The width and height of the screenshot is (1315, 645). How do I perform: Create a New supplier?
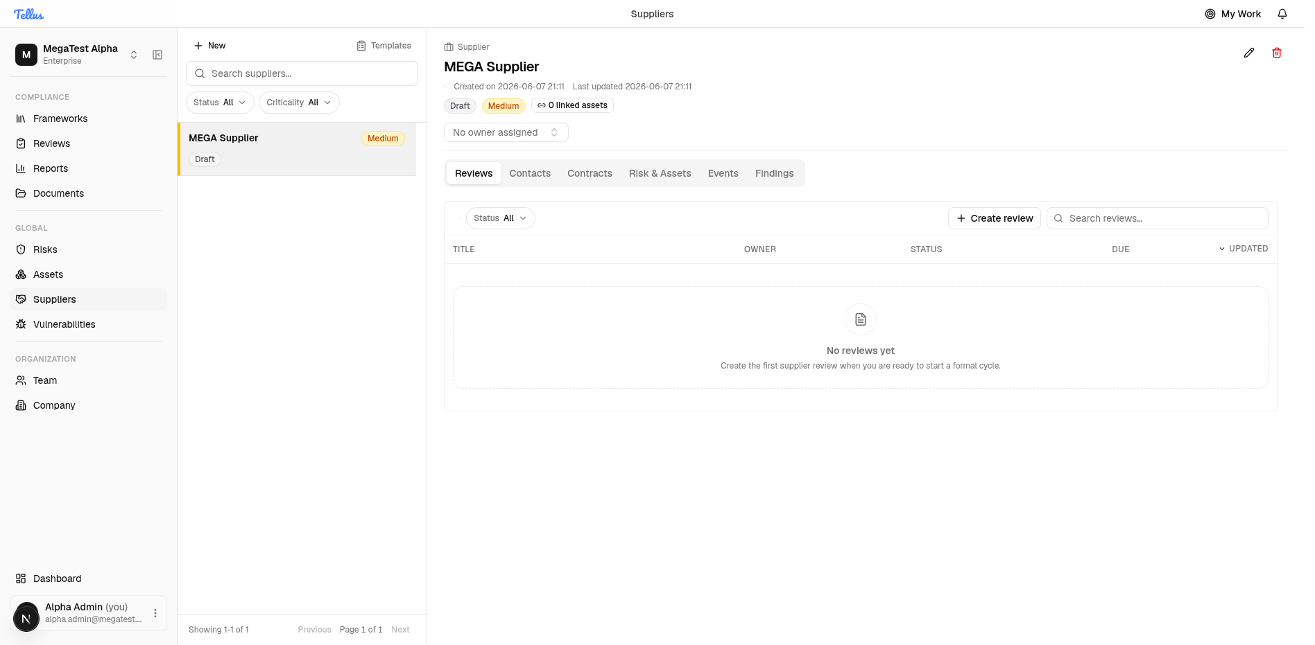point(210,46)
